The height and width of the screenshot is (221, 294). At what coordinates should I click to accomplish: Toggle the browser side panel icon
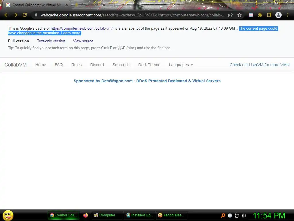[269, 15]
